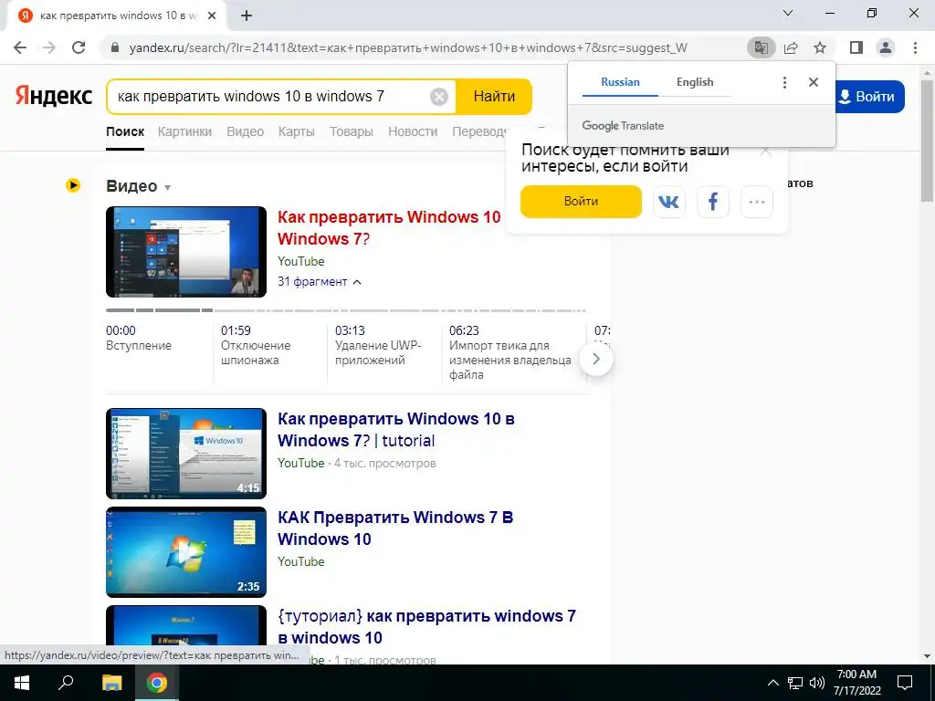Viewport: 935px width, 701px height.
Task: Select the Поиск search tab
Action: [125, 131]
